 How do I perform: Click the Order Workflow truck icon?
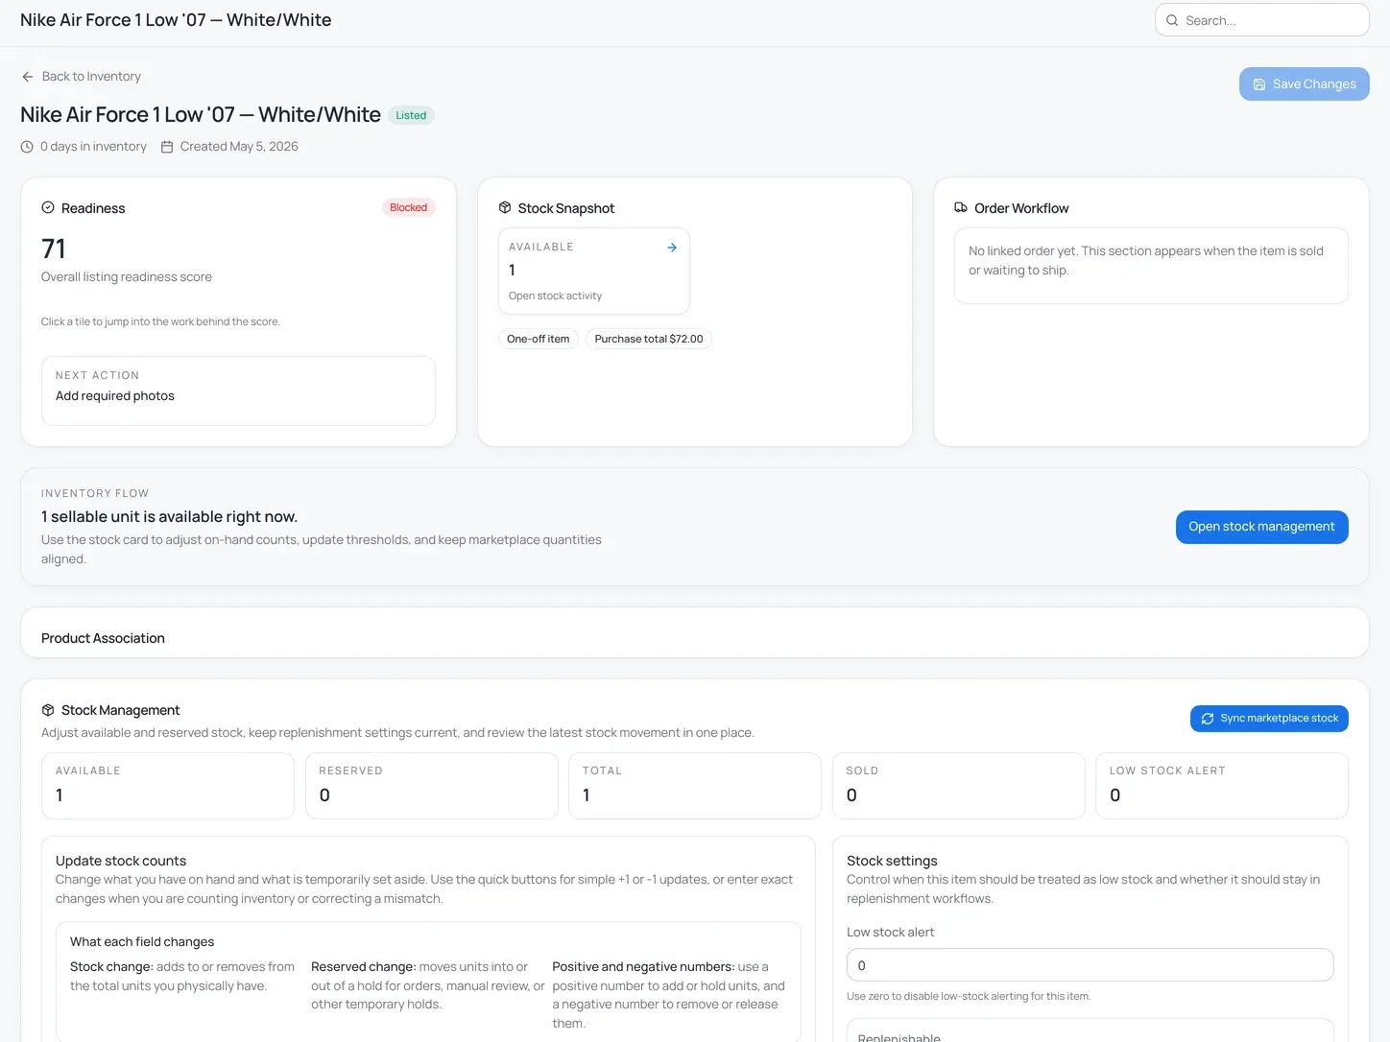961,207
